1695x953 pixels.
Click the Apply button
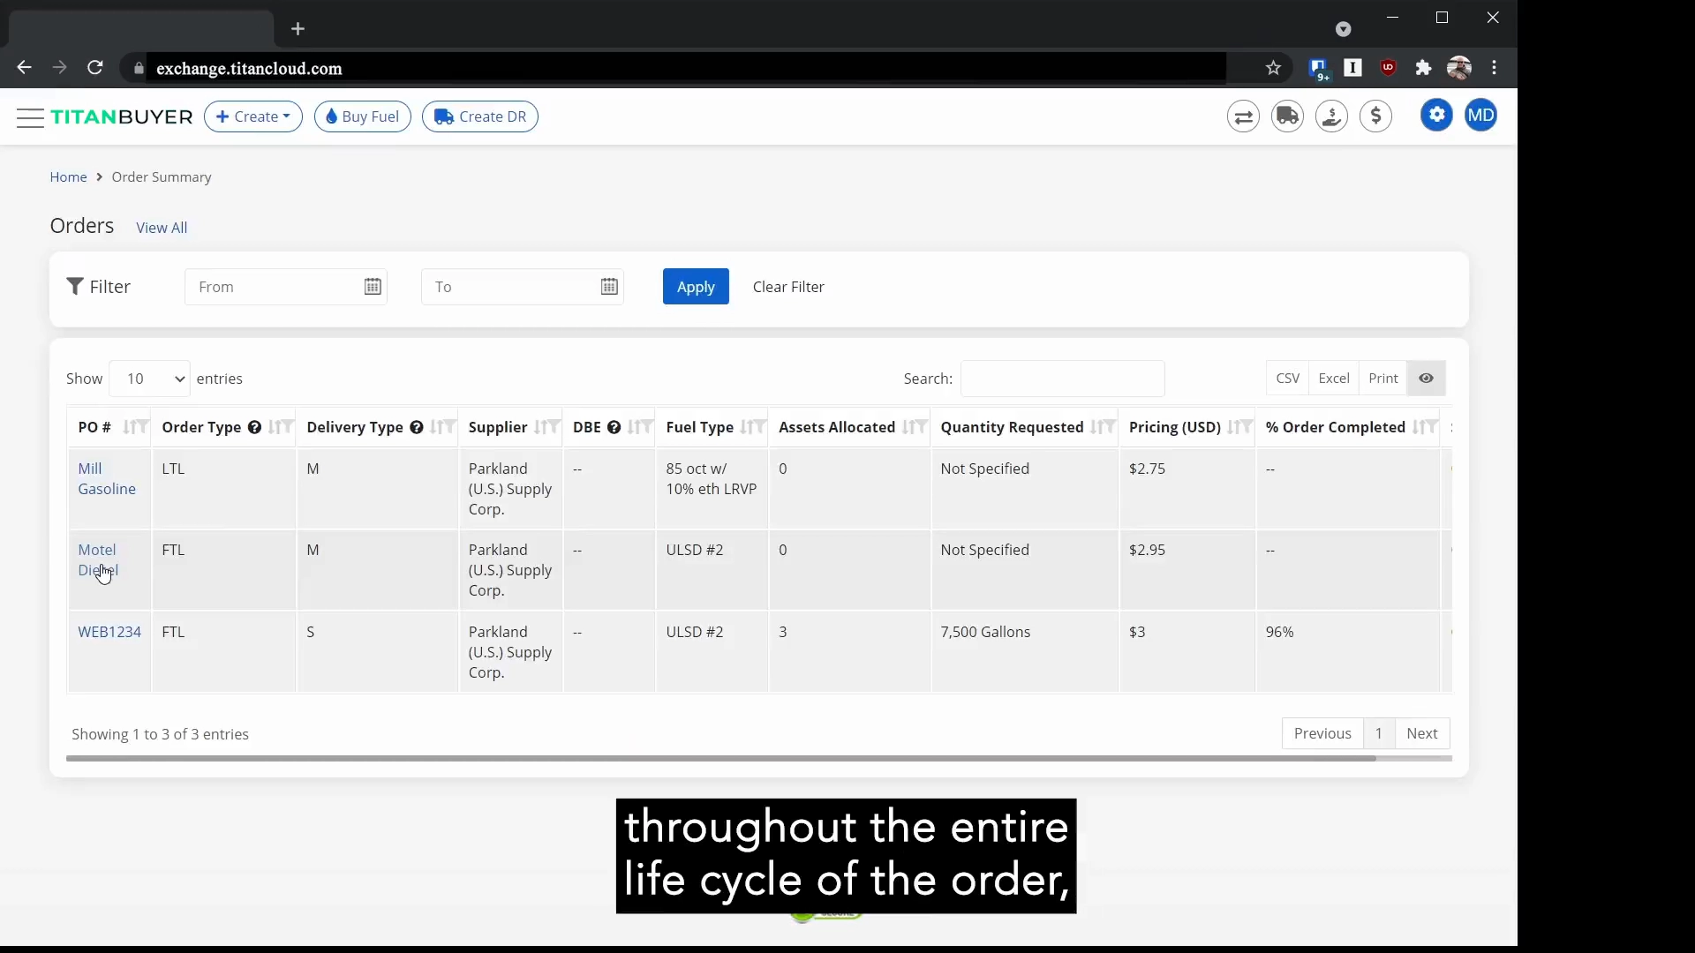coord(696,286)
